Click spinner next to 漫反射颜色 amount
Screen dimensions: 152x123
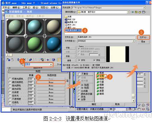(x=35, y=82)
